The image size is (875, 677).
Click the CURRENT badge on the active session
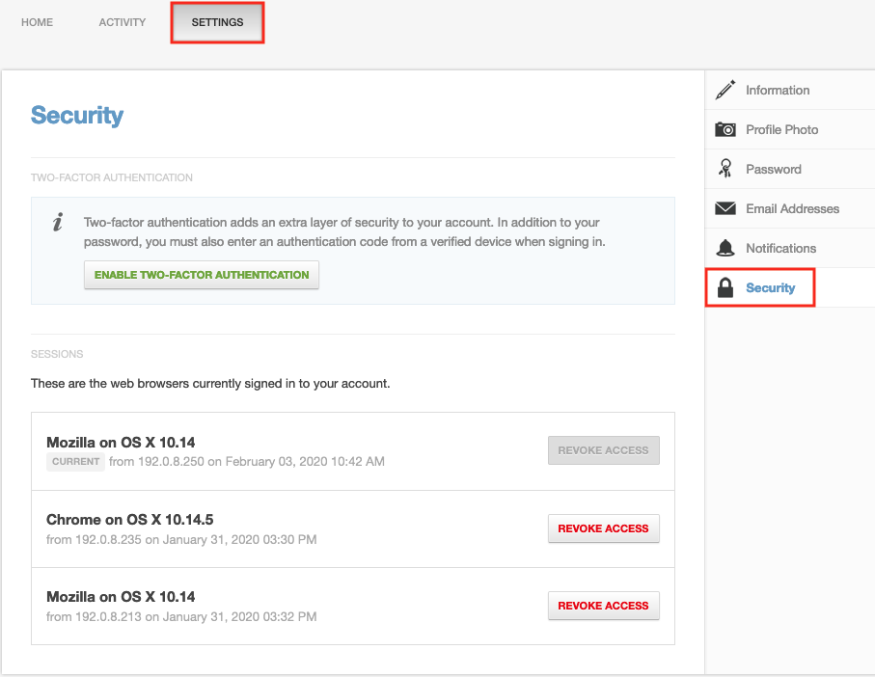click(75, 461)
